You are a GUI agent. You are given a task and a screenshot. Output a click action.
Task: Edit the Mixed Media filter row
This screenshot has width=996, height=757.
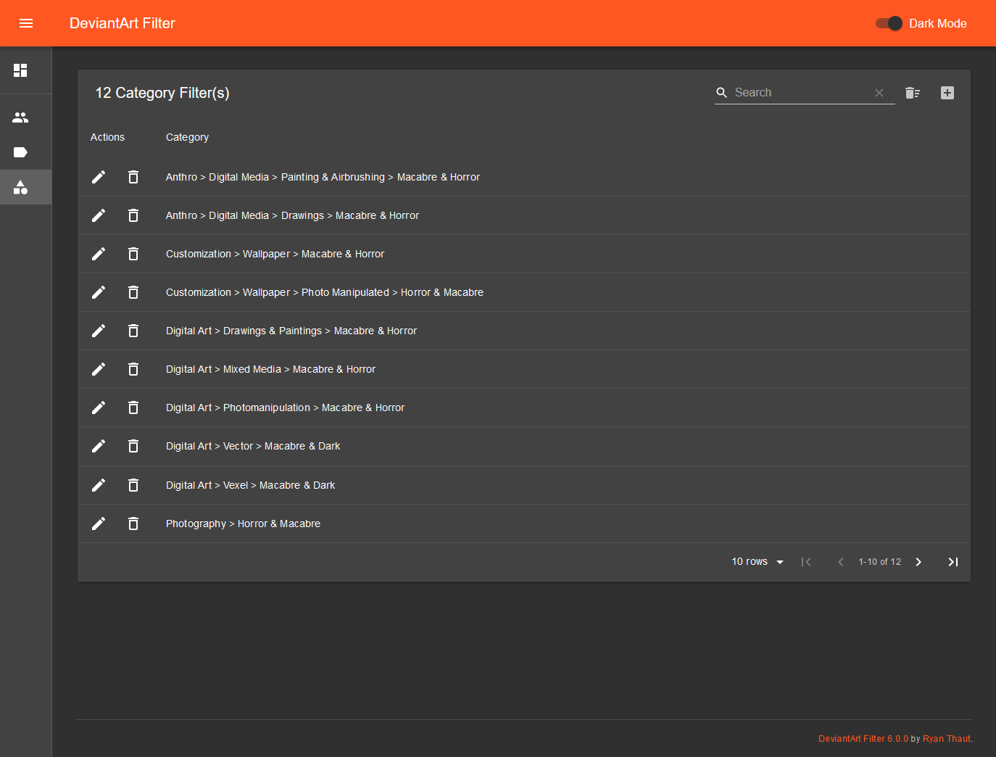tap(99, 369)
